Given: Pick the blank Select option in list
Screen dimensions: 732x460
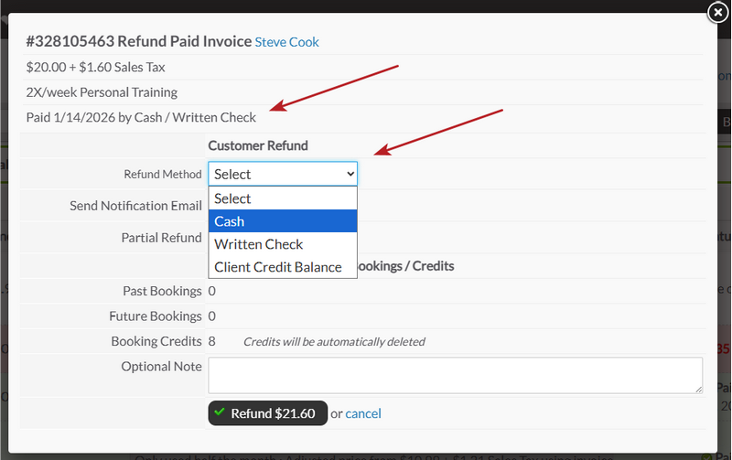Looking at the screenshot, I should 283,198.
